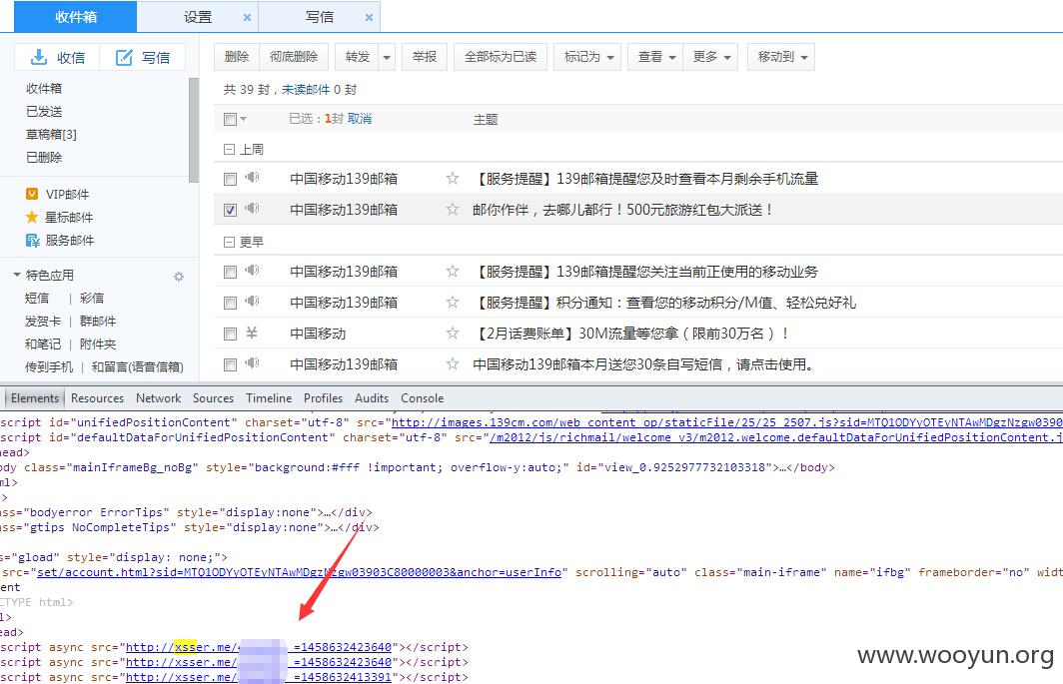This screenshot has width=1063, height=684.
Task: Switch to the 写信 tab
Action: [x=320, y=17]
